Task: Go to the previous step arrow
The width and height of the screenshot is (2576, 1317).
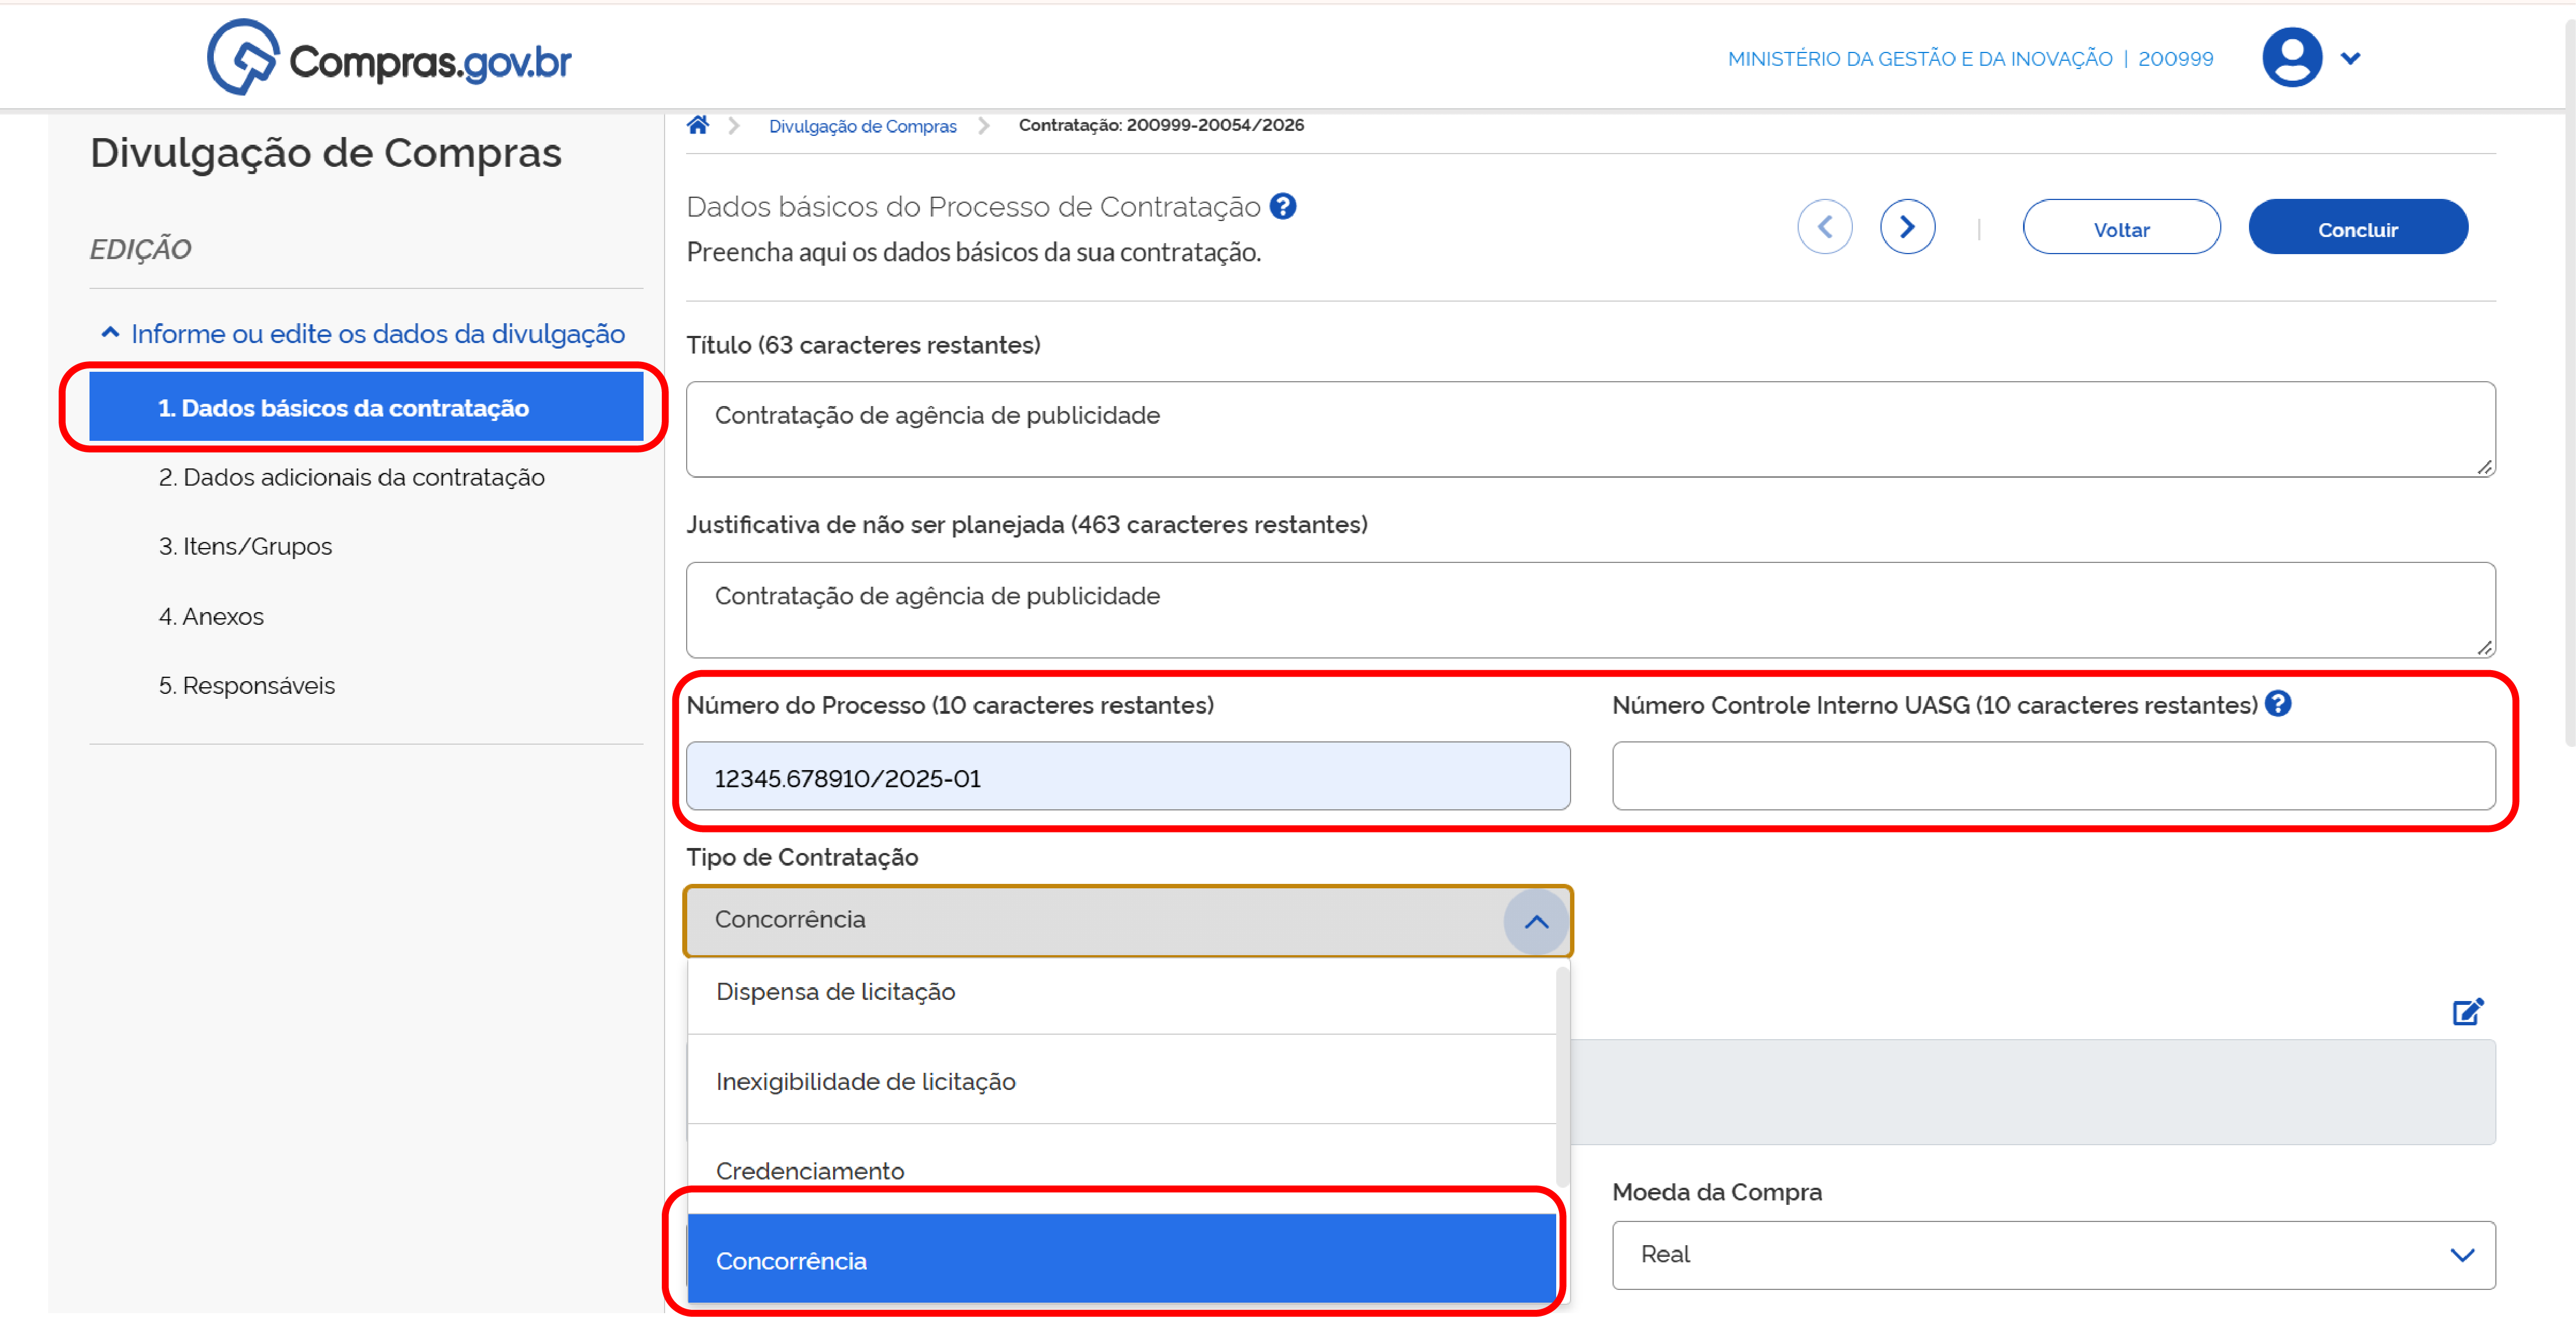Action: tap(1825, 227)
